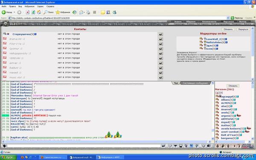Click the IE Back (Назад) button

coord(7,12)
